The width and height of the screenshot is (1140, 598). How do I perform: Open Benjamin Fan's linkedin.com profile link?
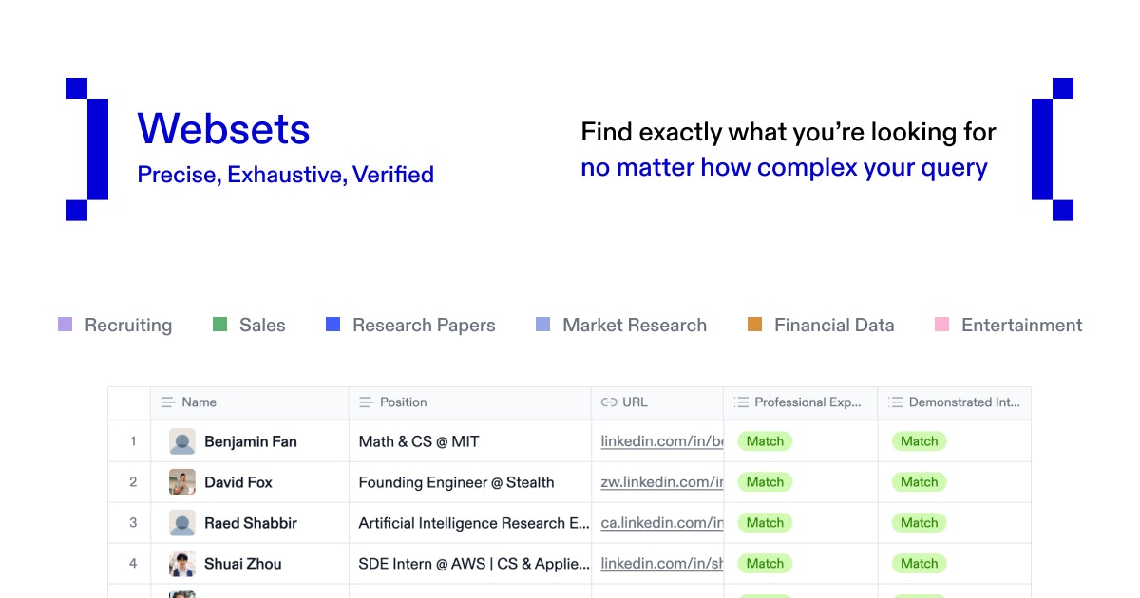655,441
